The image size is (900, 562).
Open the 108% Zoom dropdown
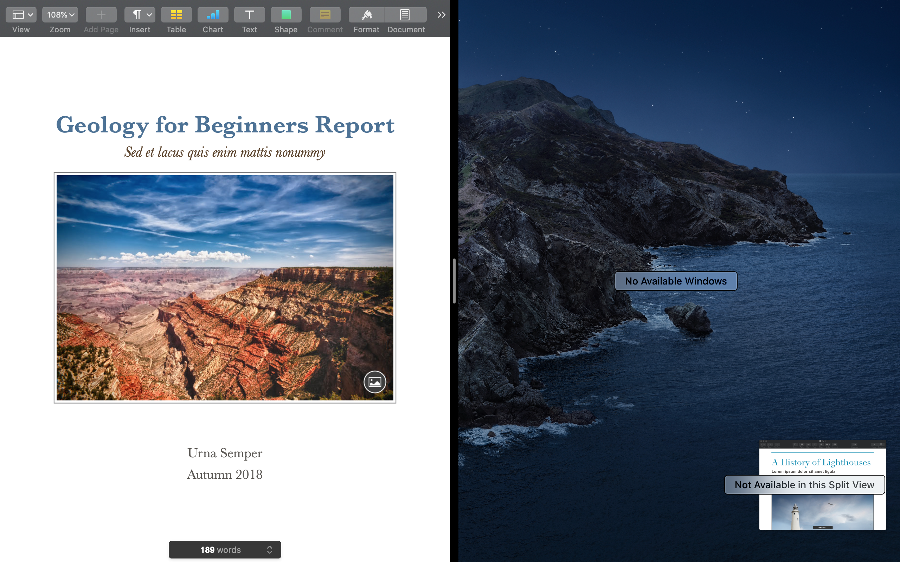tap(60, 15)
